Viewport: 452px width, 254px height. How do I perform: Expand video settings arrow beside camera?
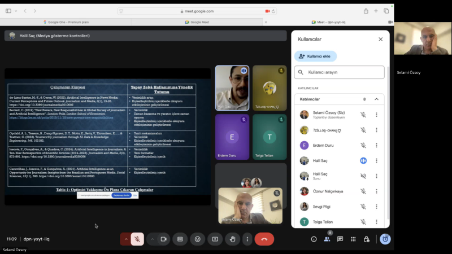pyautogui.click(x=151, y=239)
